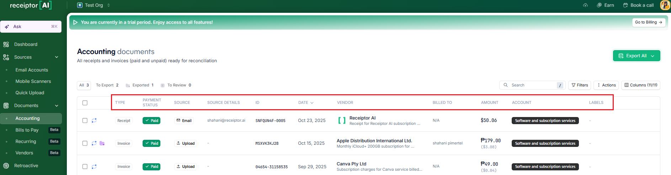Select the Canva Pty Ltd row checkbox
This screenshot has height=175, width=671.
pos(85,166)
